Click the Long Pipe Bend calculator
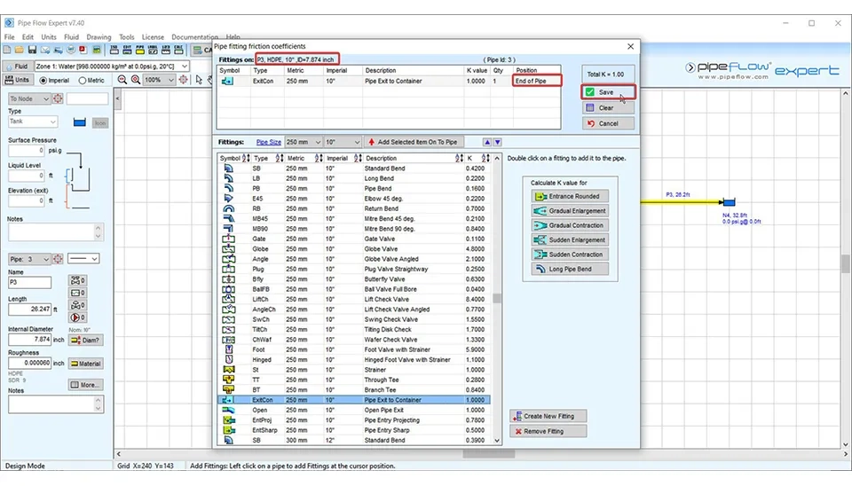852x486 pixels. coord(569,269)
